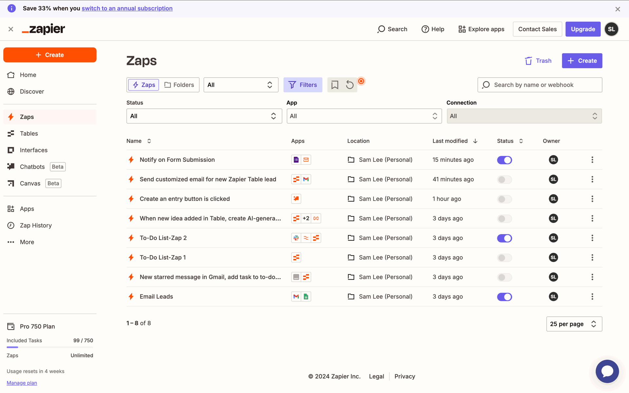Click Contact Sales
The width and height of the screenshot is (629, 393).
[x=537, y=29]
